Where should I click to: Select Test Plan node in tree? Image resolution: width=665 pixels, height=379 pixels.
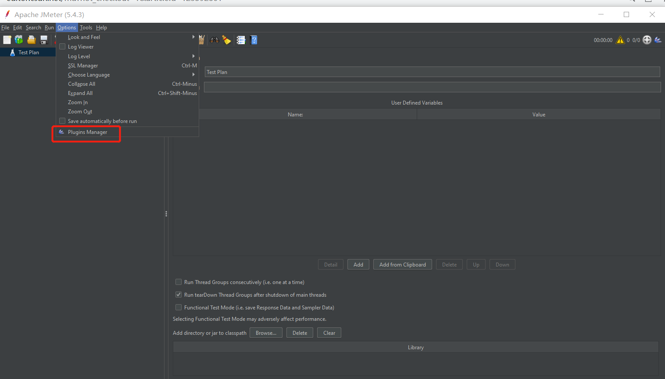(29, 52)
